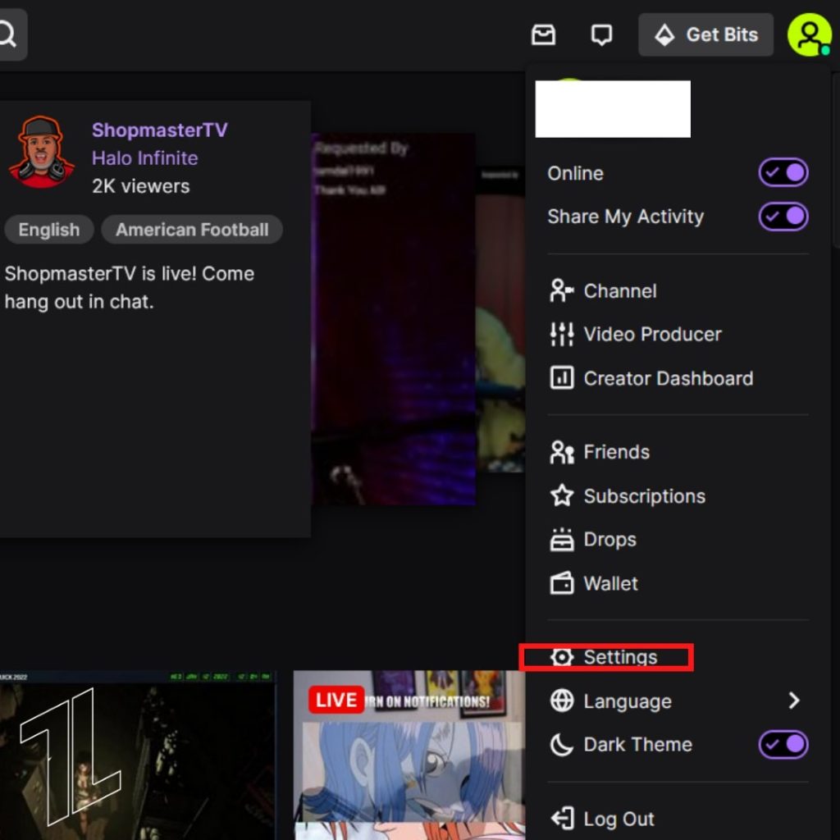Image resolution: width=840 pixels, height=840 pixels.
Task: Click the Friends people icon
Action: [x=561, y=452]
